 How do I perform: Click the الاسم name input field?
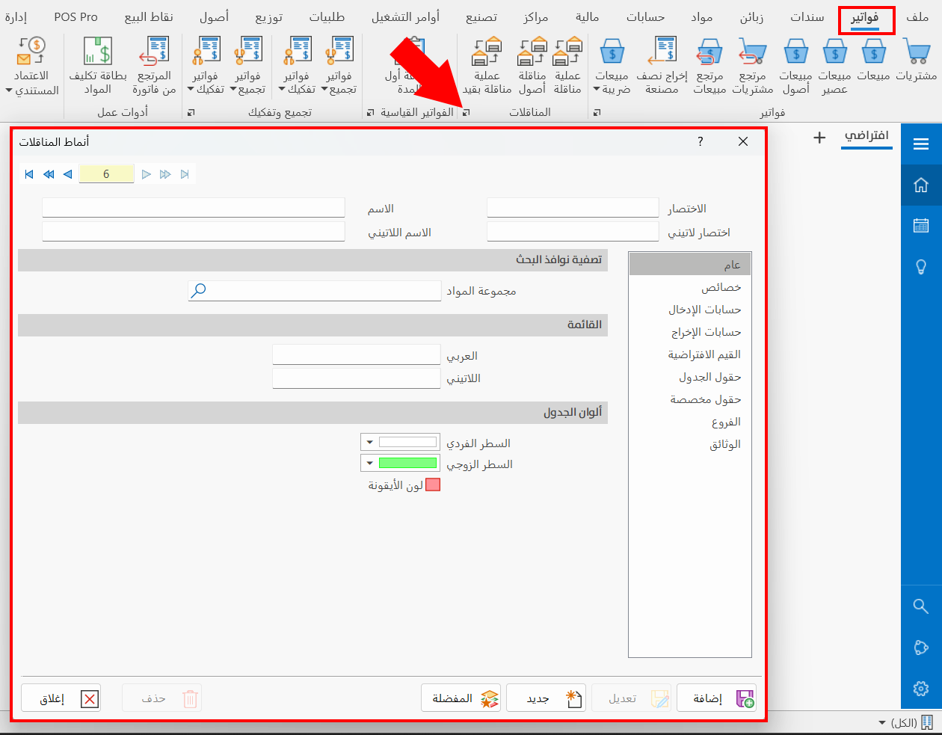click(193, 208)
